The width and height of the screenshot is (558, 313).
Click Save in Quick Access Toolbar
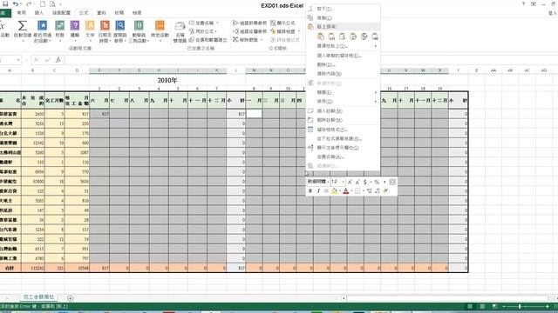pyautogui.click(x=5, y=3)
